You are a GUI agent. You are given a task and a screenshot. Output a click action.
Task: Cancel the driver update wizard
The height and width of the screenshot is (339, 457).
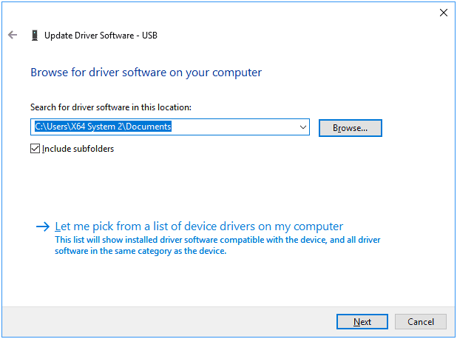420,322
